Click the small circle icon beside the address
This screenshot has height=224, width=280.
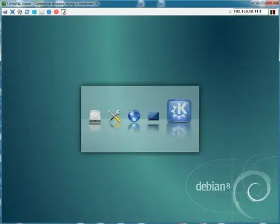coord(230,12)
